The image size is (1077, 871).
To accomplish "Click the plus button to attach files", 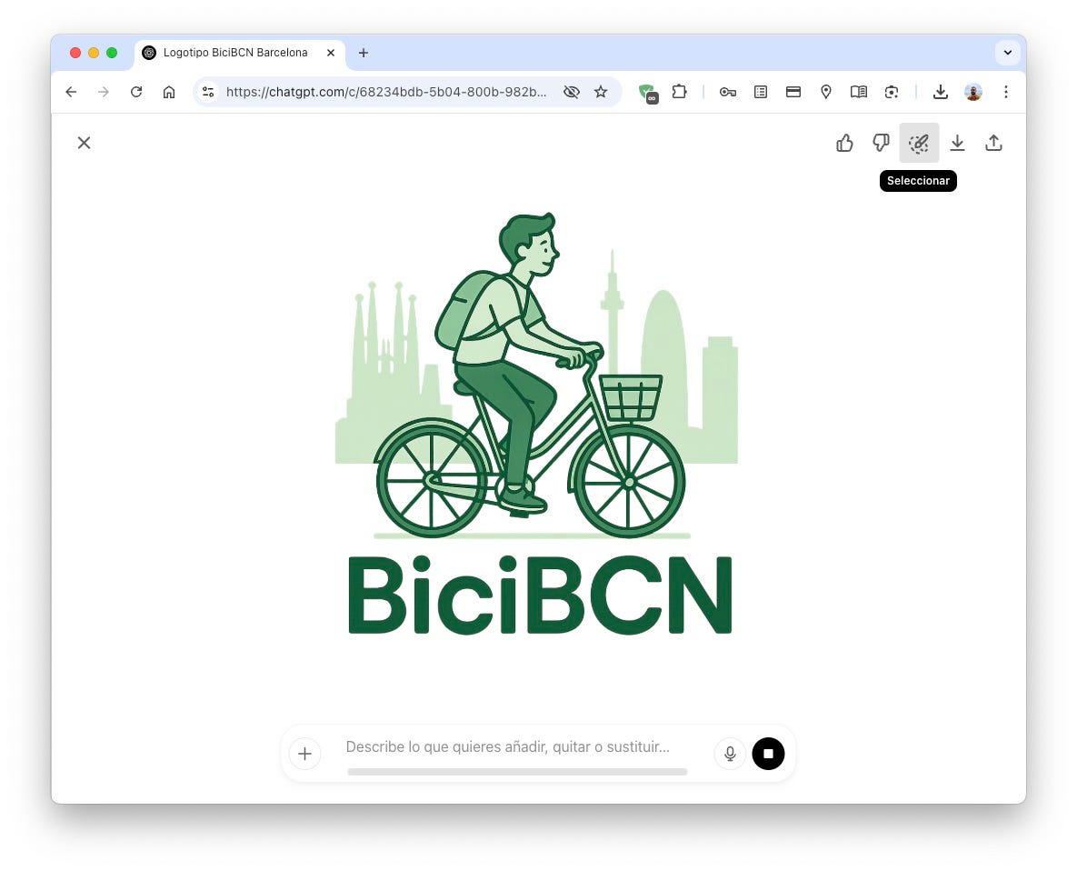I will pos(305,754).
